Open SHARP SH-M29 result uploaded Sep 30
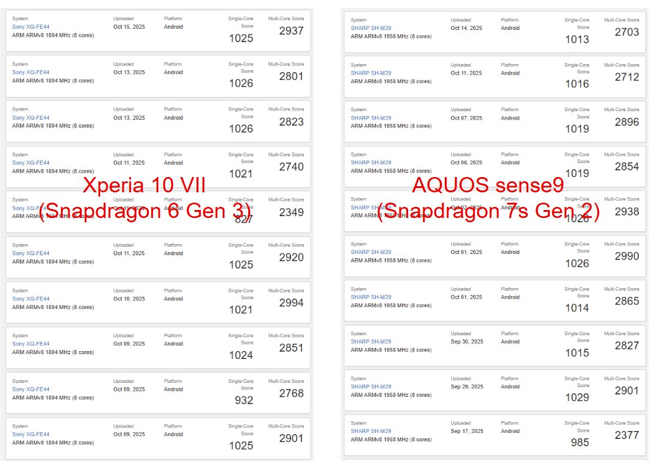This screenshot has height=464, width=651. click(x=371, y=342)
